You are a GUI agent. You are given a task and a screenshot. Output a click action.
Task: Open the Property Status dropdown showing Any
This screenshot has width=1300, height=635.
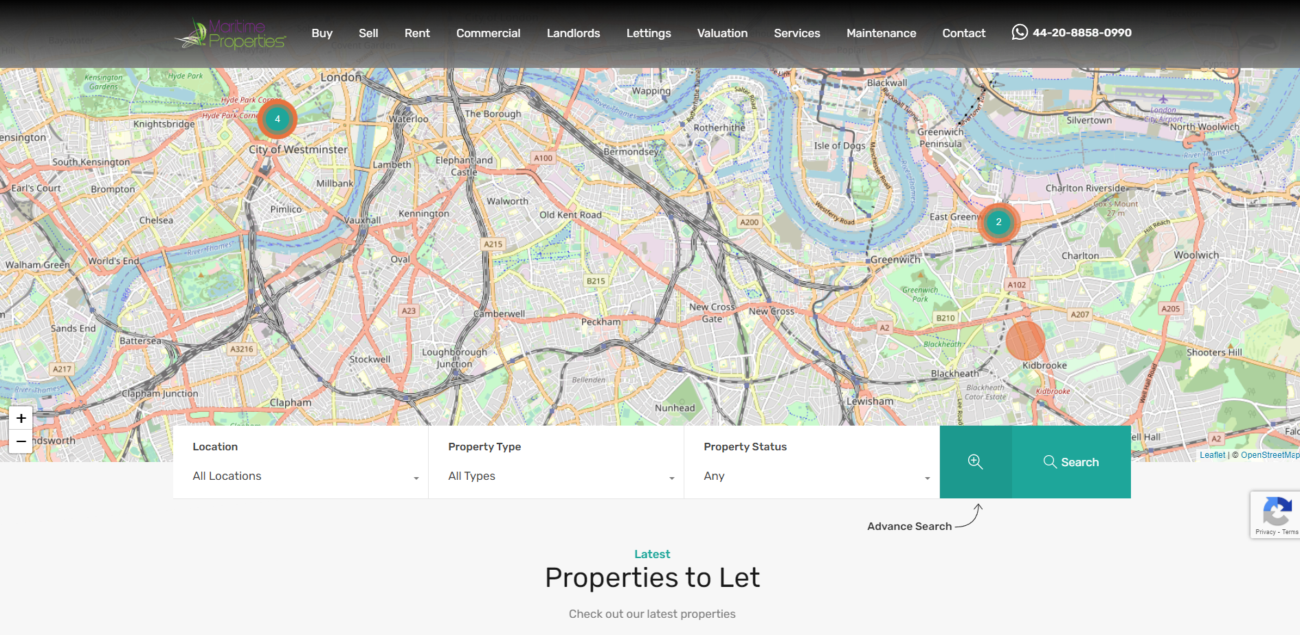(816, 476)
